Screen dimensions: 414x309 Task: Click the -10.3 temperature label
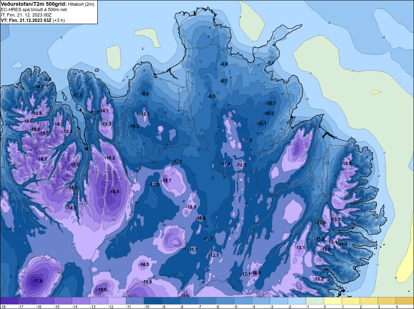coord(134,126)
